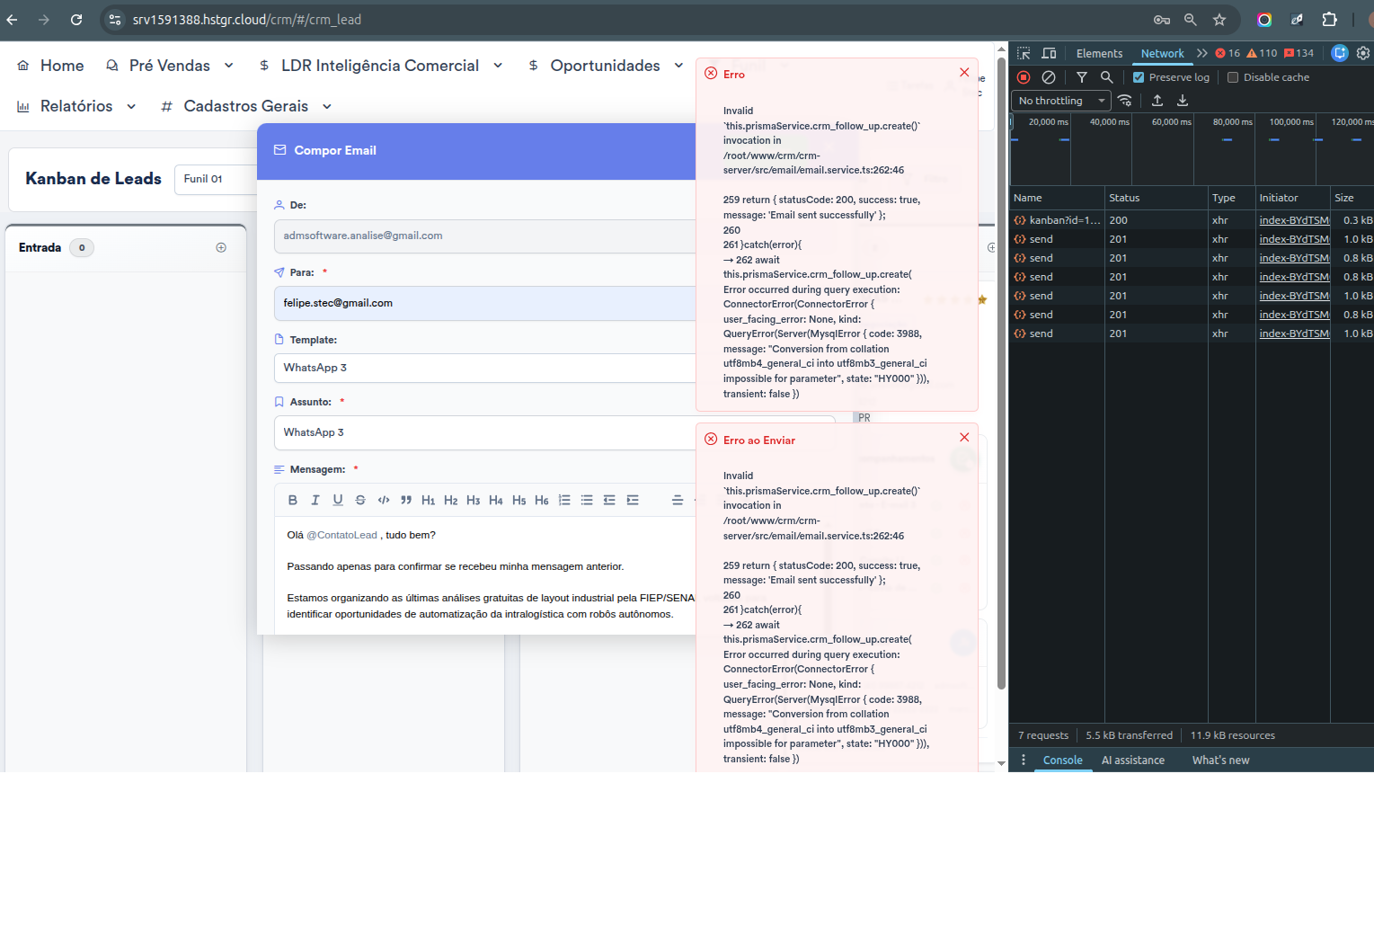The width and height of the screenshot is (1374, 934).
Task: Go back in browser history
Action: click(x=12, y=20)
